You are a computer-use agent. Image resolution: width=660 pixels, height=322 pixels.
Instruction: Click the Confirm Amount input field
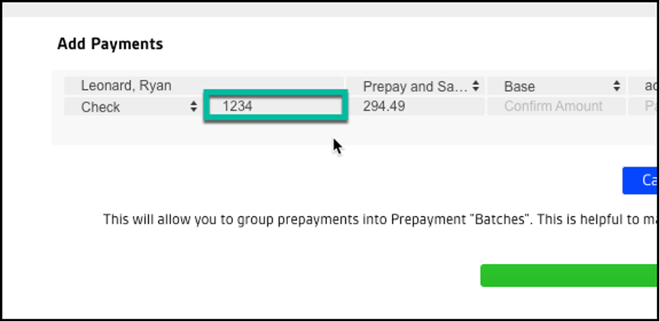[x=553, y=107]
